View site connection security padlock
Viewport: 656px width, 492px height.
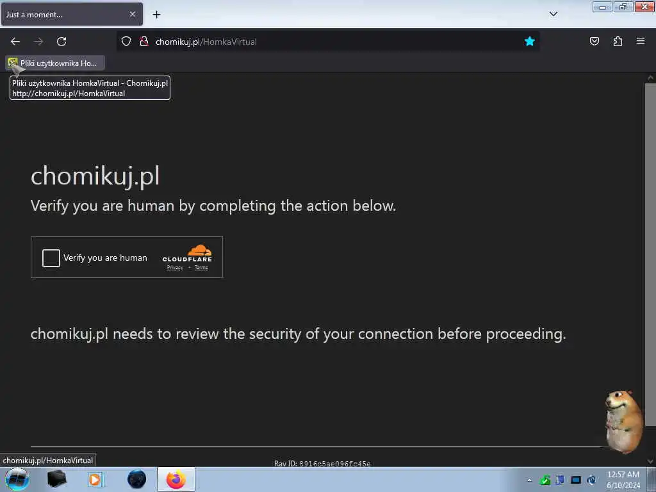[144, 41]
